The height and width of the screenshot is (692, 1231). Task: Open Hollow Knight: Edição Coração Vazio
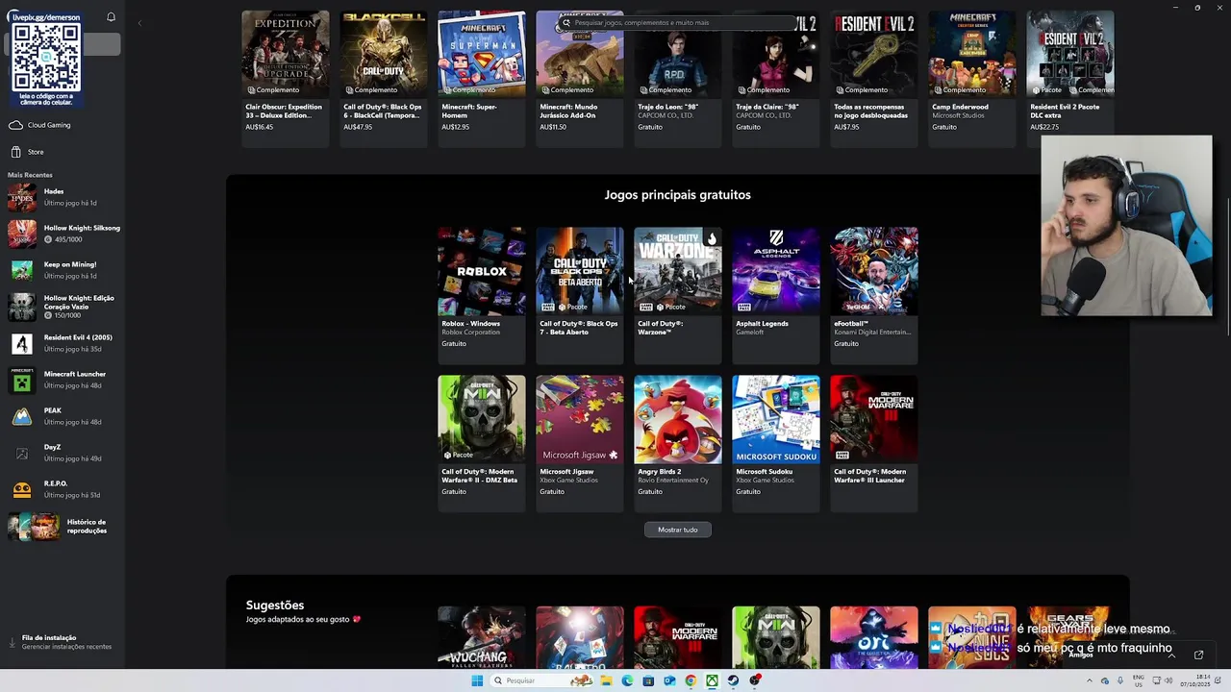[x=63, y=307]
